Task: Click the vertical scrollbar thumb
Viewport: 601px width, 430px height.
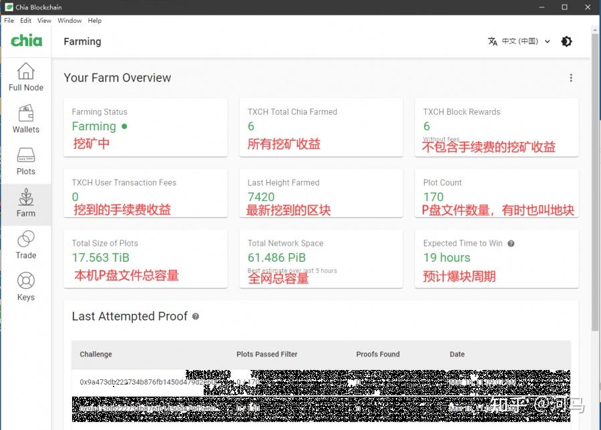Action: click(x=595, y=182)
